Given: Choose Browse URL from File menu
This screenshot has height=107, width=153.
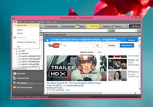Looking at the screenshot, I should (x=26, y=25).
